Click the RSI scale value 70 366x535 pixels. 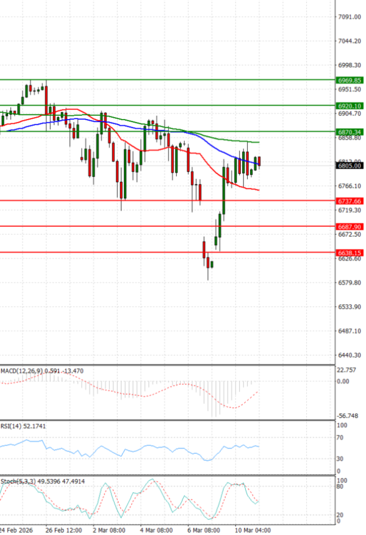point(340,438)
